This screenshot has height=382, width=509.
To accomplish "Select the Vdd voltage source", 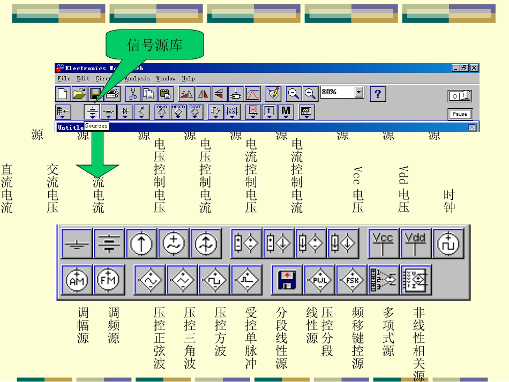I will tap(416, 243).
